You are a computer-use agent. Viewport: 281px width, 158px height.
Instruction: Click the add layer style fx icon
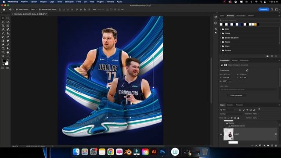pyautogui.click(x=256, y=146)
